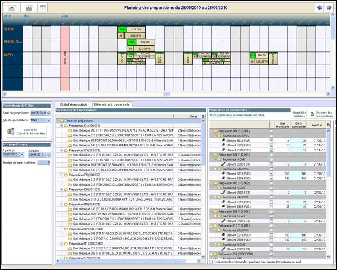Image resolution: width=337 pixels, height=270 pixels.
Task: Click the Général toolbar icon
Action: (x=12, y=7)
